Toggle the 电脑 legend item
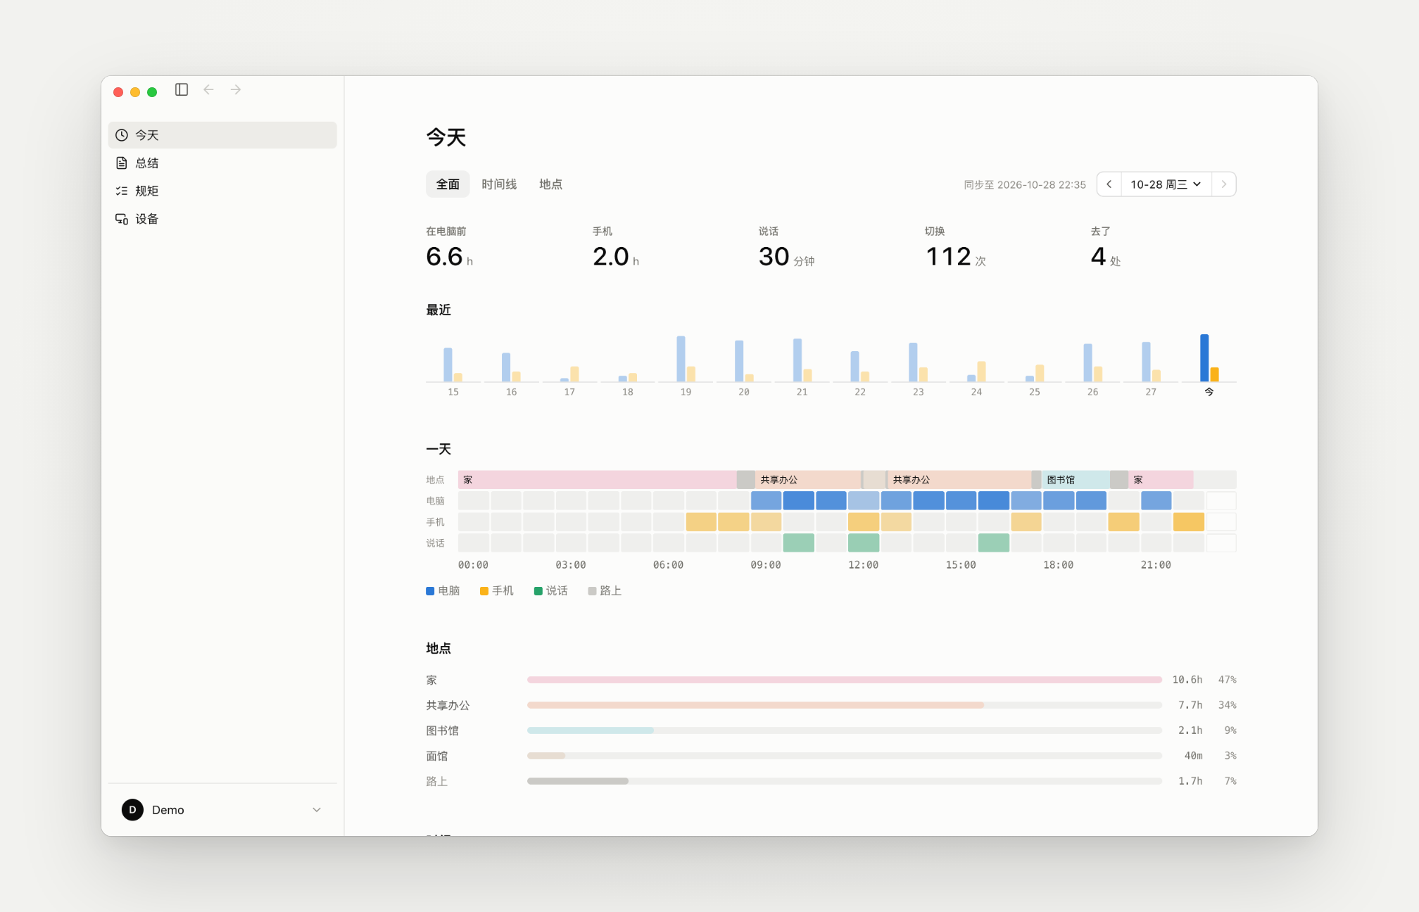The image size is (1419, 912). (x=443, y=591)
